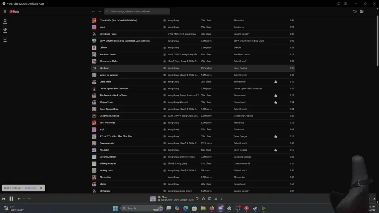
Task: Play Debbie via its album thumbnail
Action: 94,48
